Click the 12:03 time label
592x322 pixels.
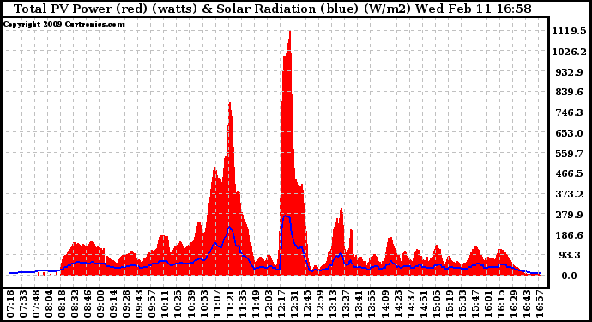tap(269, 304)
